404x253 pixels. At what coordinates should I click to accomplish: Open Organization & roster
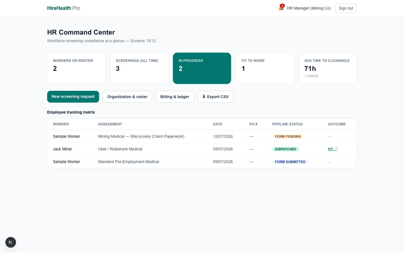pos(127,97)
